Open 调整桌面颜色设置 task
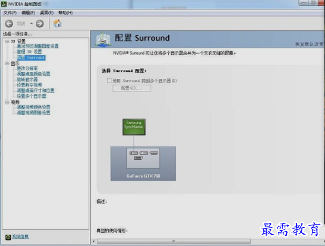 [x=33, y=74]
